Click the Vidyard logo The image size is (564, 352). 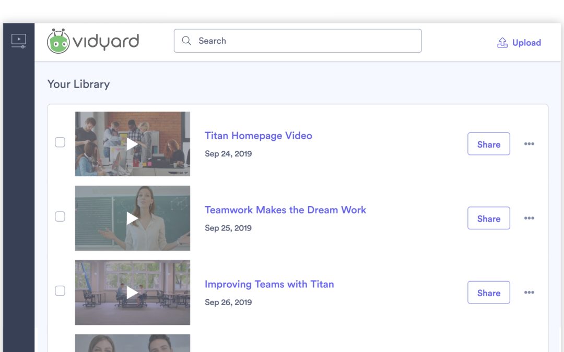(x=93, y=41)
